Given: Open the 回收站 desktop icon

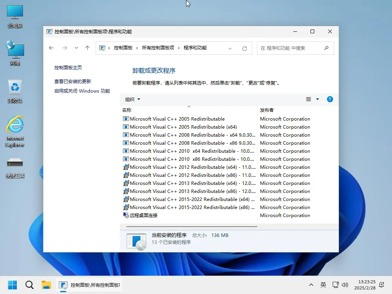Looking at the screenshot, I should point(15,88).
